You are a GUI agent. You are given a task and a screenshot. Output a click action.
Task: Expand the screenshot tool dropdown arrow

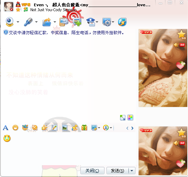click(99, 128)
